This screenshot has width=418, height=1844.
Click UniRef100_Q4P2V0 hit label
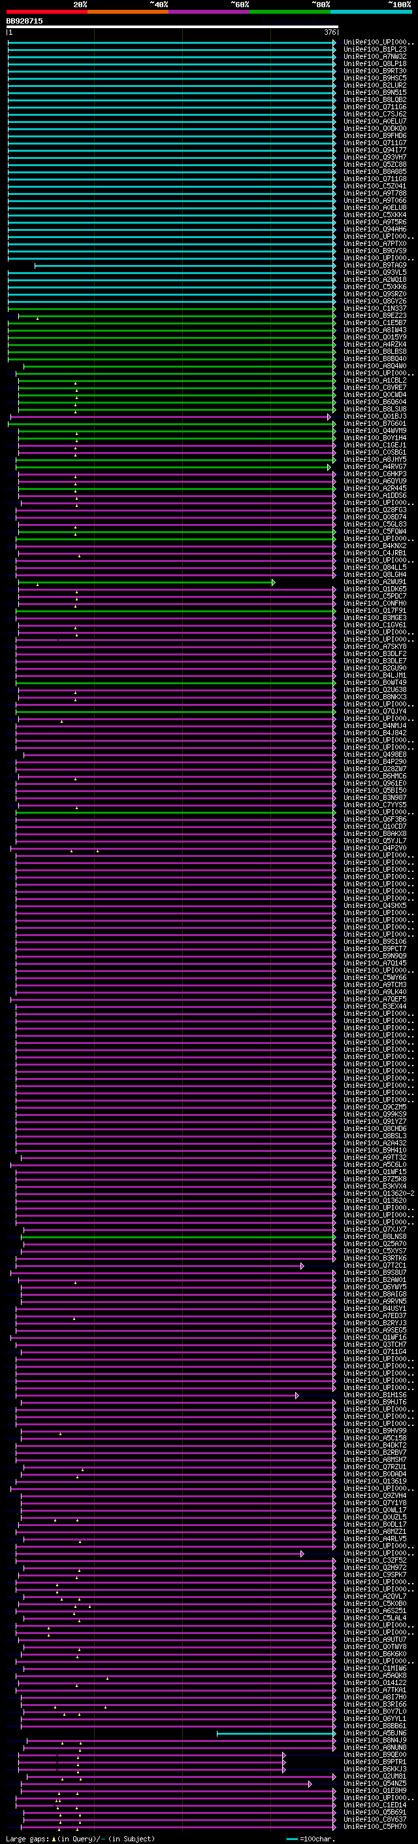coord(375,848)
